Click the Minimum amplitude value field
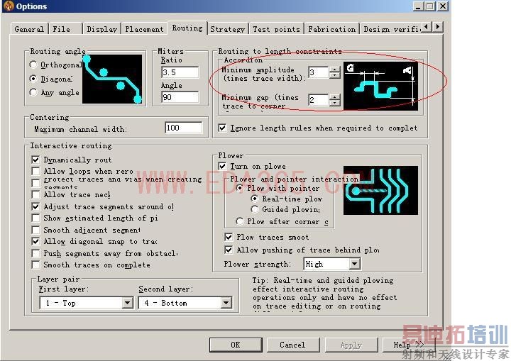 (318, 72)
